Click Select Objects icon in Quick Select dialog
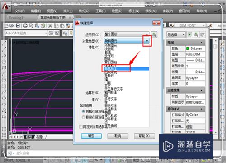The image size is (226, 163). tap(154, 34)
